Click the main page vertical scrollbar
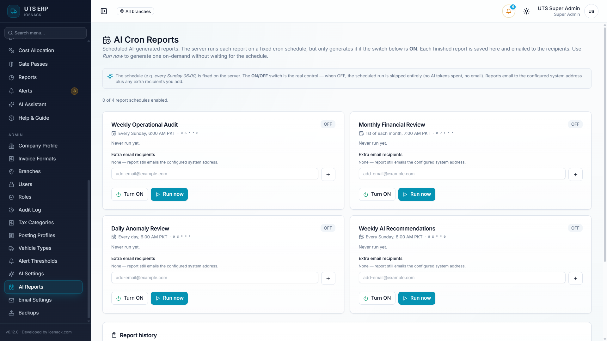Screen dimensions: 607x341 pos(605,145)
